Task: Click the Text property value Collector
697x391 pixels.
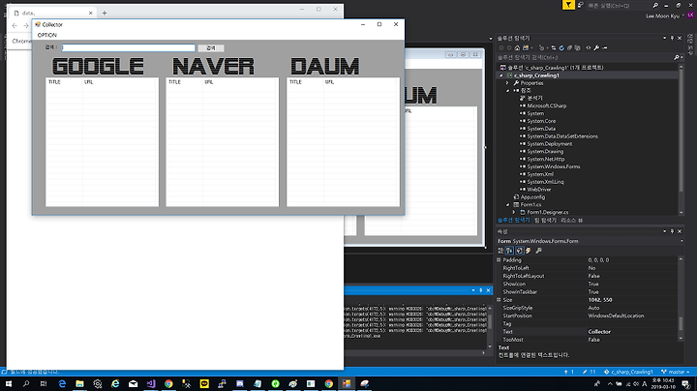Action: 599,332
